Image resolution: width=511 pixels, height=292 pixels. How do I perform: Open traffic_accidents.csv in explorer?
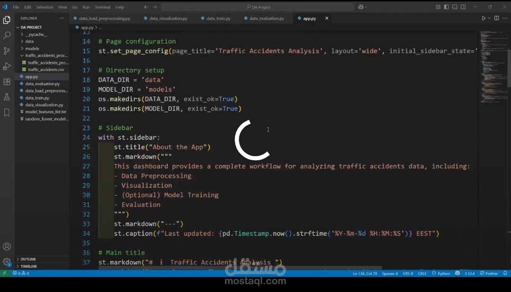[x=45, y=70]
